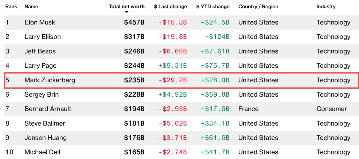Screen dimensions: 359x159
Task: Click France in Bernard Arnault's row
Action: (248, 109)
